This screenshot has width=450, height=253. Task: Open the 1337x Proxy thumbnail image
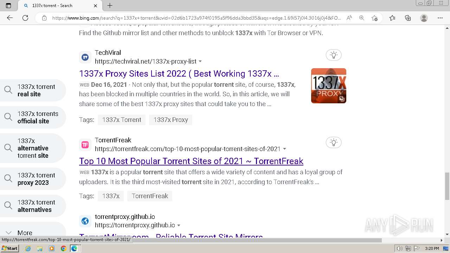(x=329, y=86)
